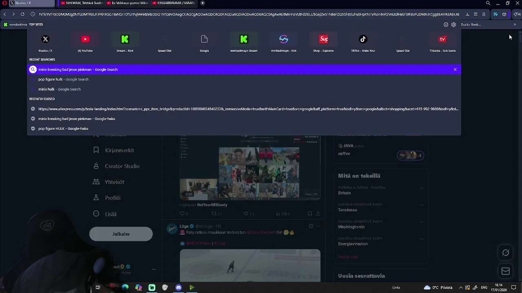Share the NotYourRBWoody video post

click(x=318, y=214)
